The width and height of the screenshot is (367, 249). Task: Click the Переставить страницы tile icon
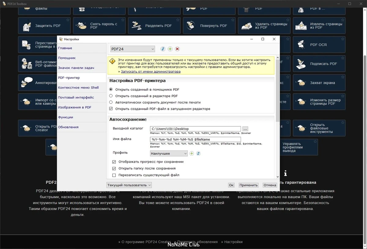27,45
